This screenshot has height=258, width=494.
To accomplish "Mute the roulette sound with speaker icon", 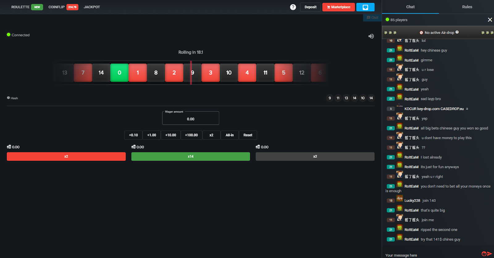I will pyautogui.click(x=371, y=36).
